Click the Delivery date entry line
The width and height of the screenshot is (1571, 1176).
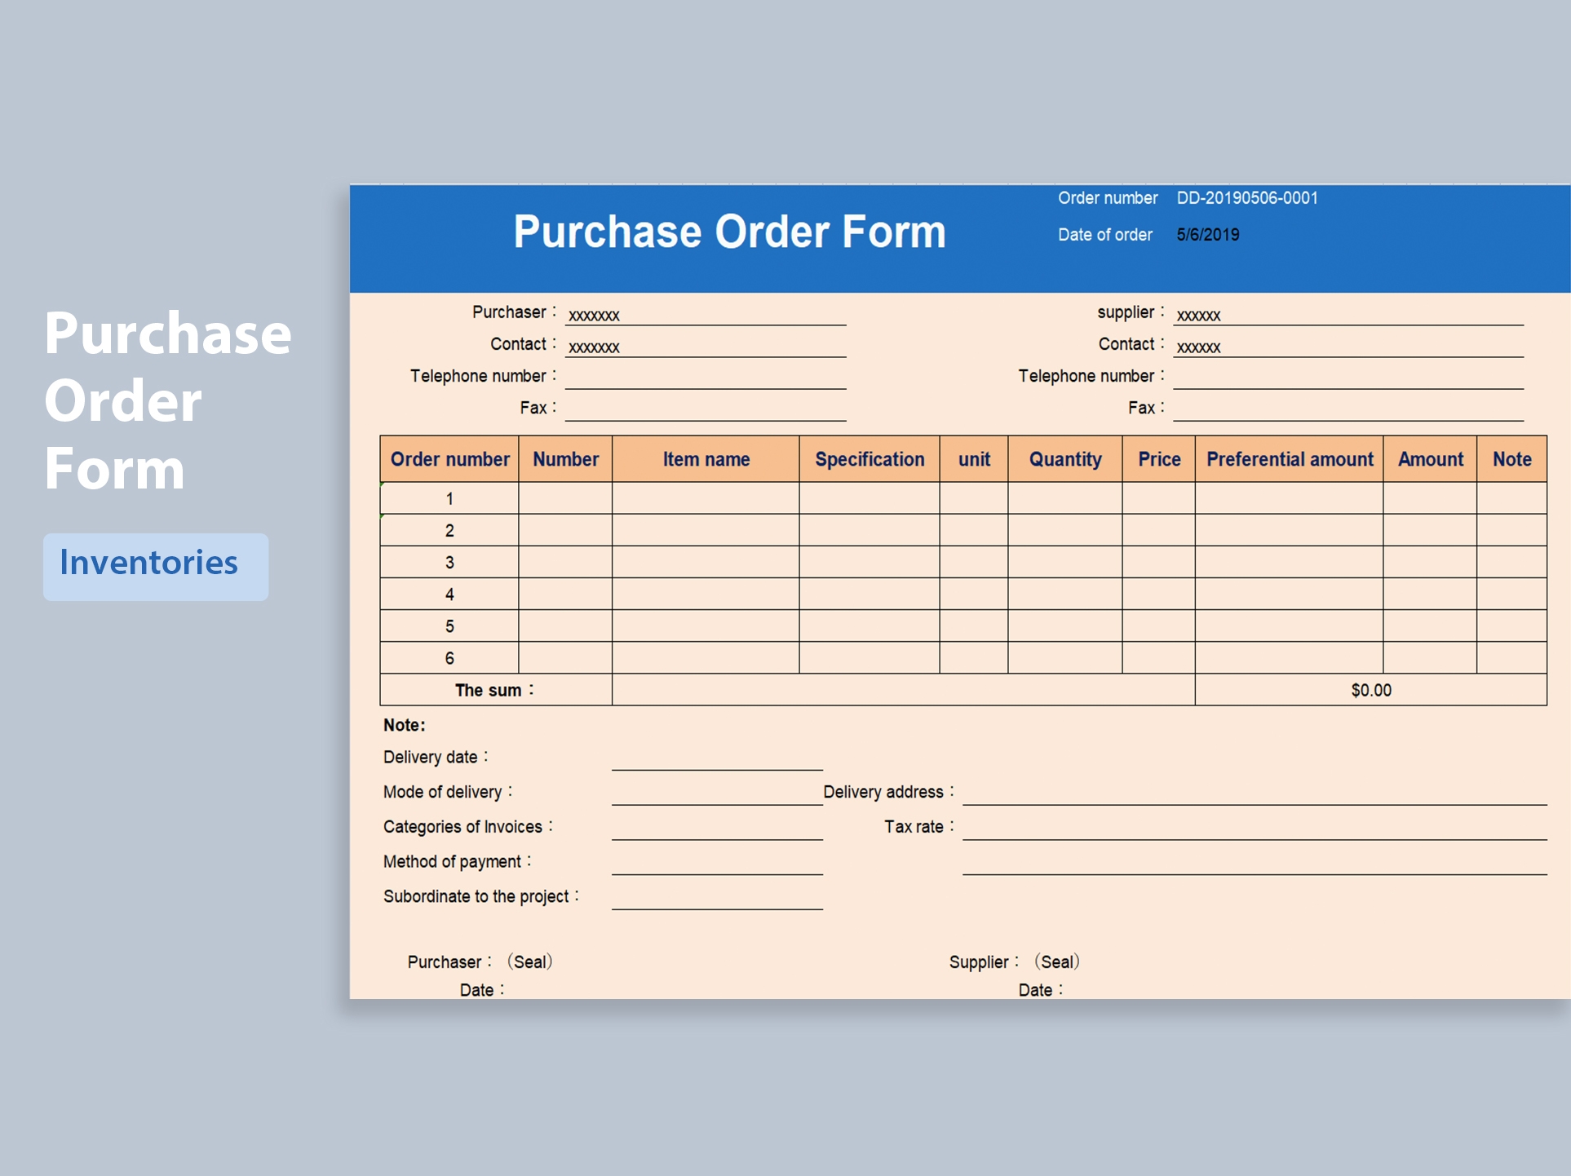coord(717,767)
